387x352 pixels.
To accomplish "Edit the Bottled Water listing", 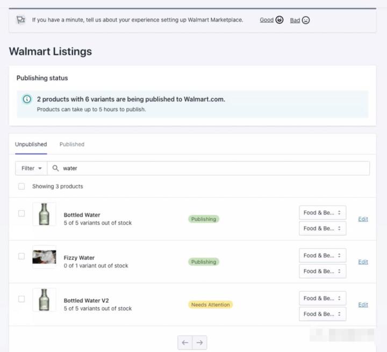I will pyautogui.click(x=363, y=219).
